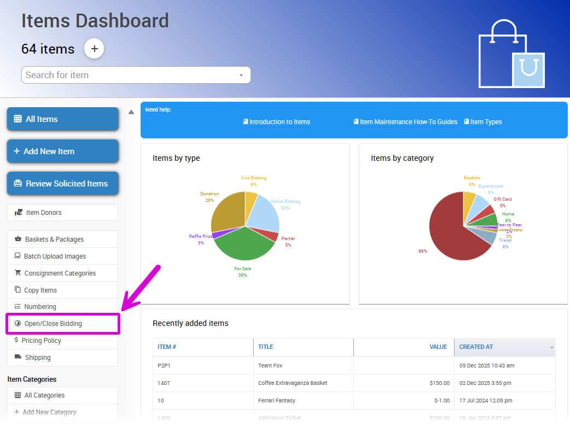Click the Item Donors hand icon

tap(19, 213)
